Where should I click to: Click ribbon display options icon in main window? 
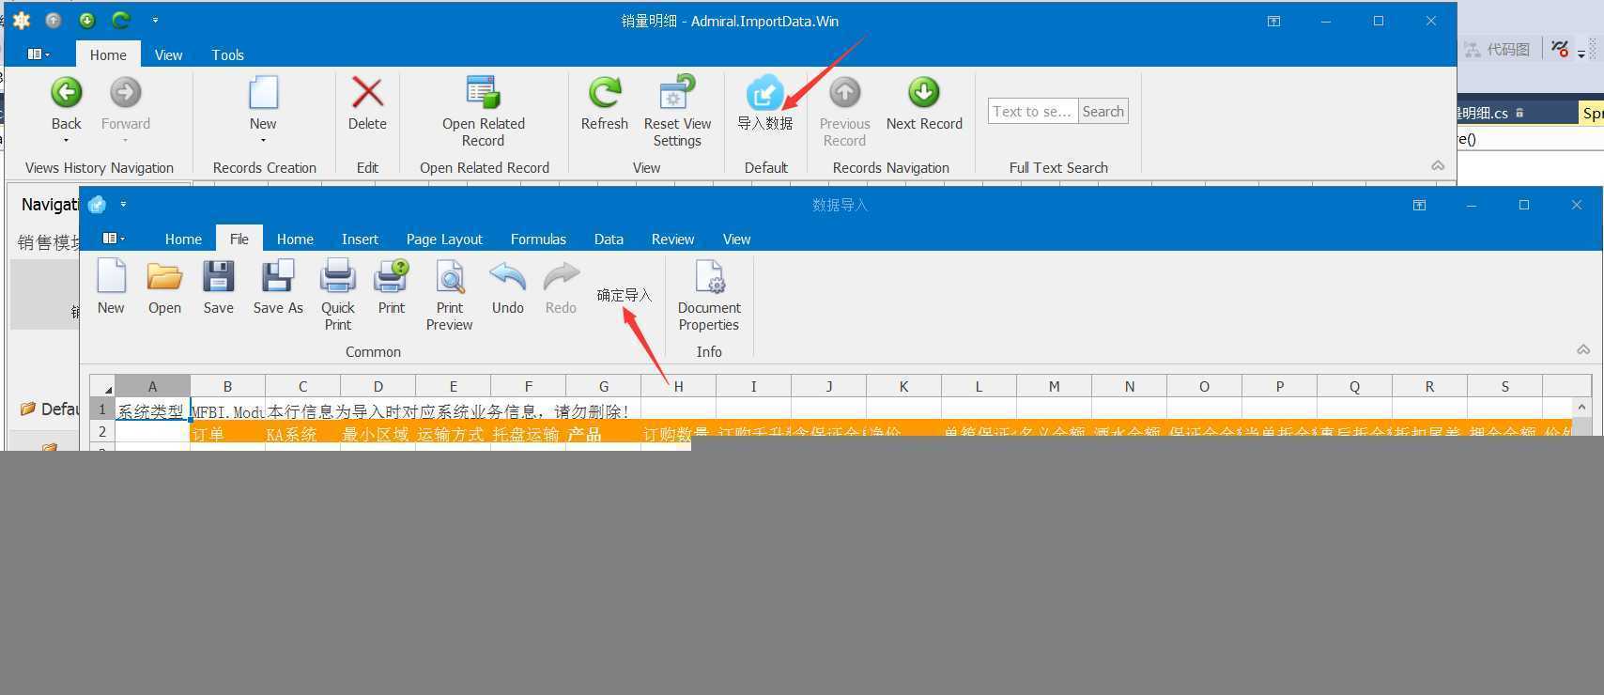tap(1273, 21)
